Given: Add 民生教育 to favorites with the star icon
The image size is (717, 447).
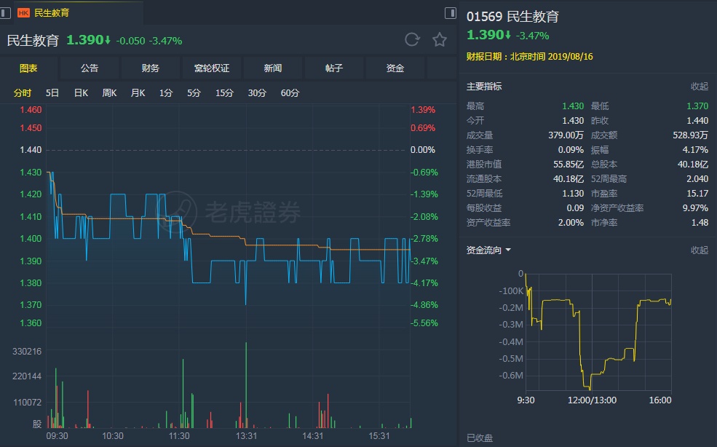Looking at the screenshot, I should (440, 39).
